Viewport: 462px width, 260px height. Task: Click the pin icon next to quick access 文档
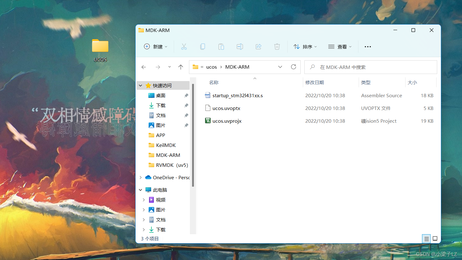click(186, 115)
